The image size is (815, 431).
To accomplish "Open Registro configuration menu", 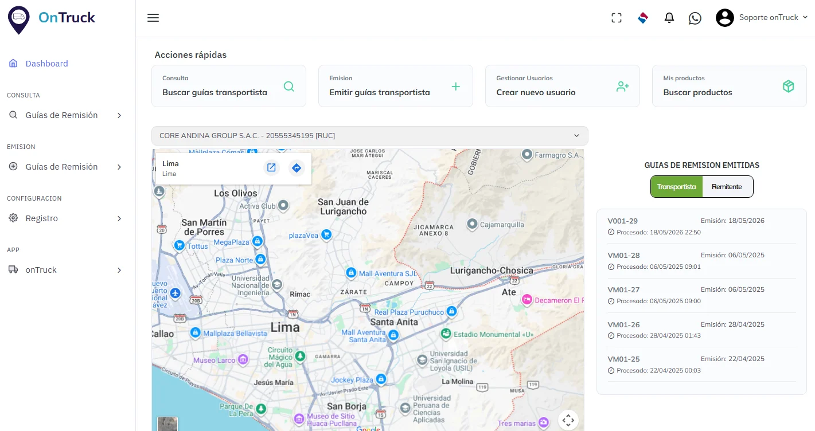I will click(41, 218).
